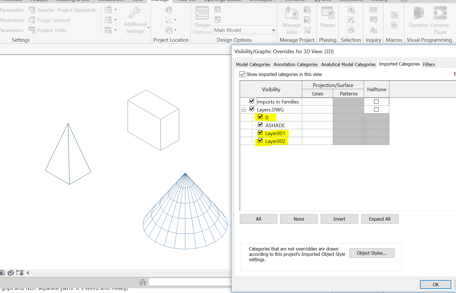This screenshot has width=456, height=293.
Task: Open the Model Categories tab
Action: coord(252,64)
